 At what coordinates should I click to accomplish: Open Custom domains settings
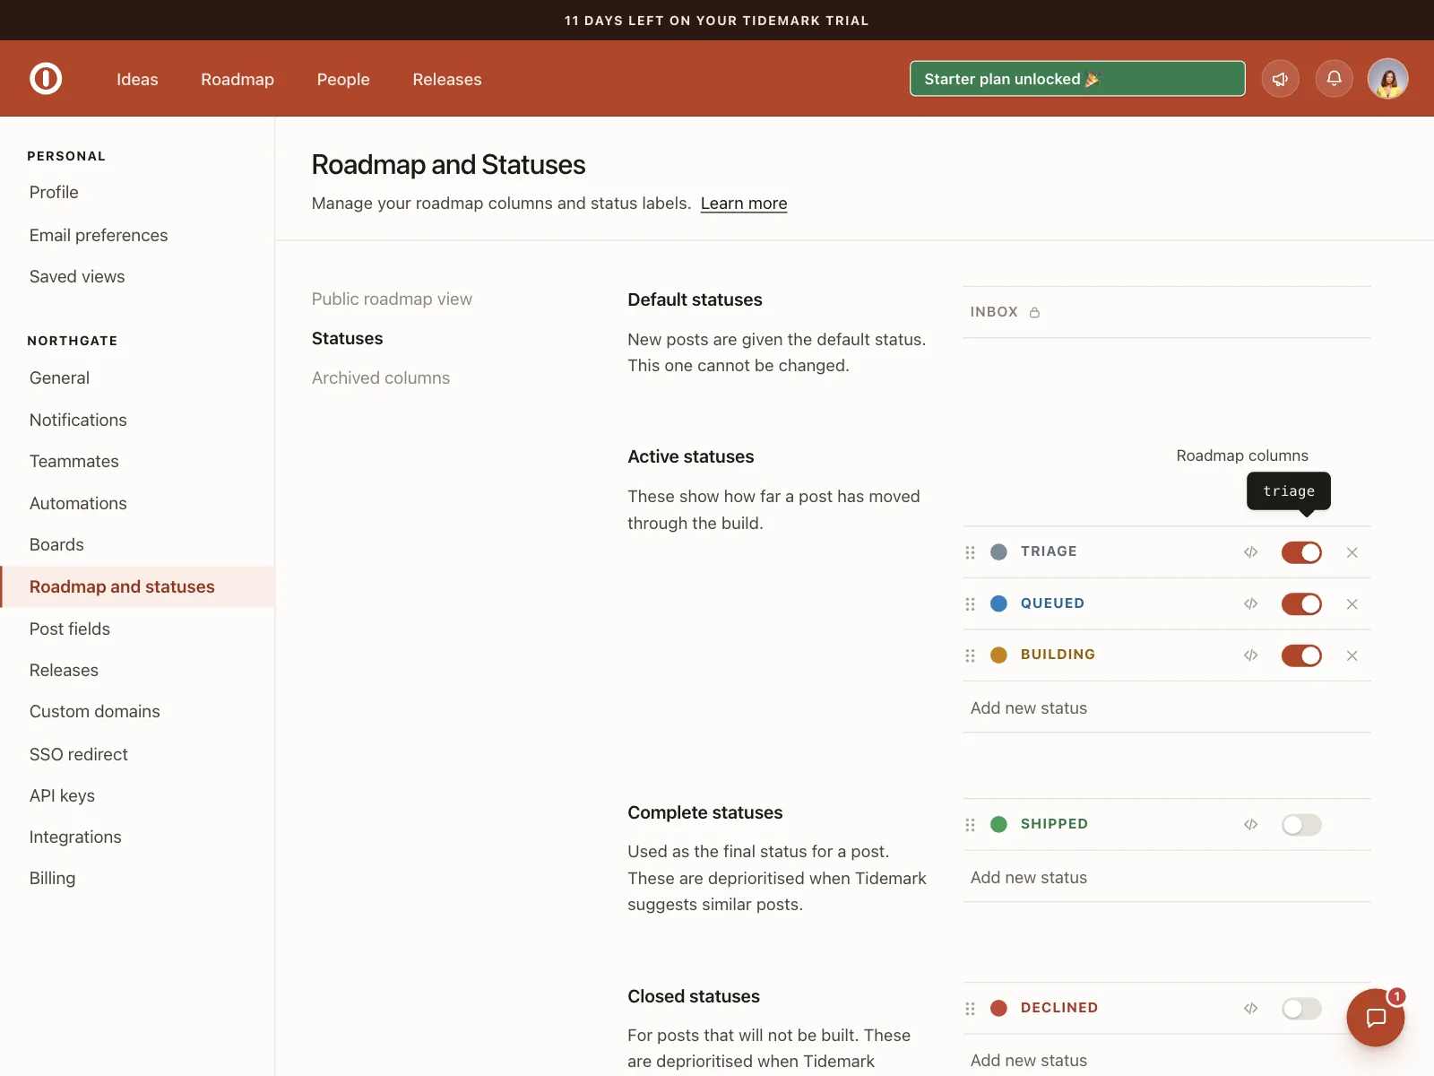click(95, 712)
